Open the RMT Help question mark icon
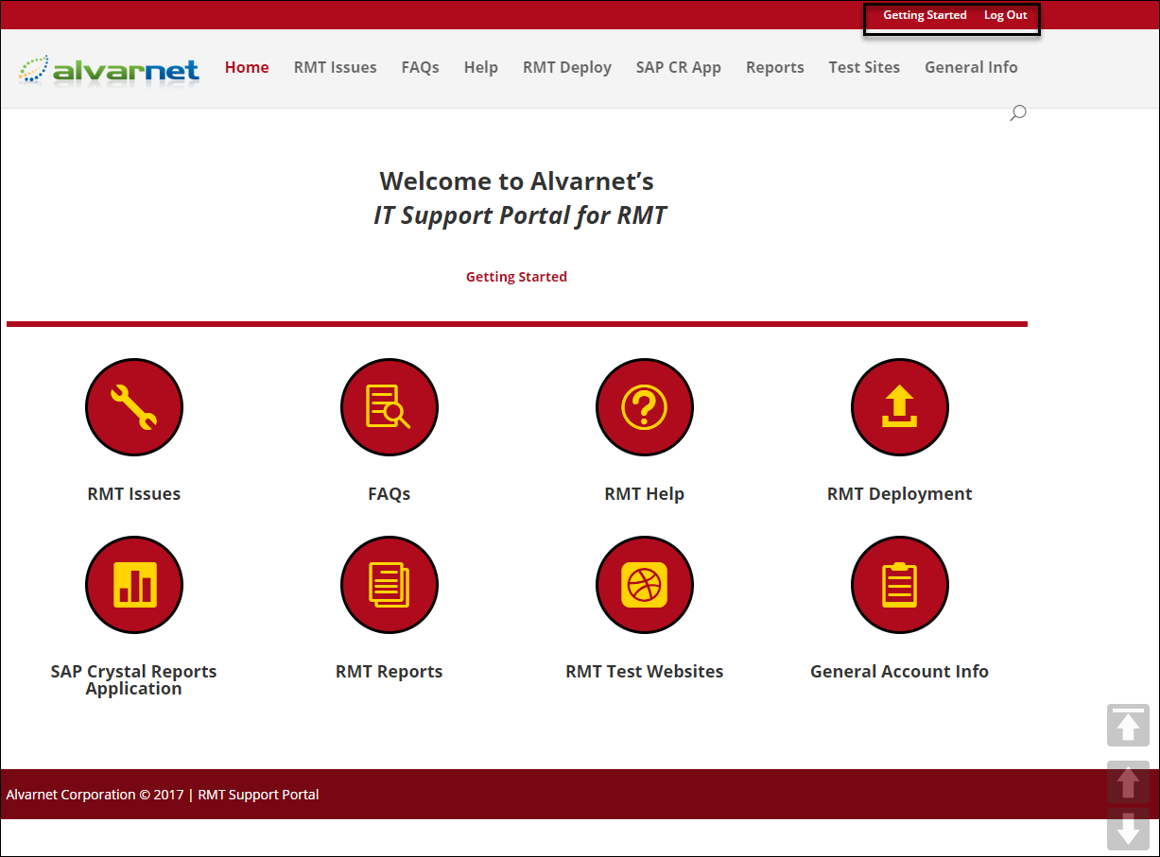This screenshot has height=857, width=1160. click(645, 407)
